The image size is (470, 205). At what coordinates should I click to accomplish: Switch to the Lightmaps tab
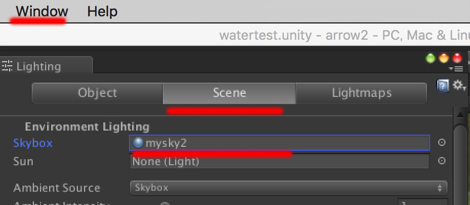[361, 93]
